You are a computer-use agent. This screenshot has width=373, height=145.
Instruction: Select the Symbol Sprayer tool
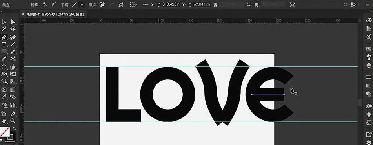[4, 105]
